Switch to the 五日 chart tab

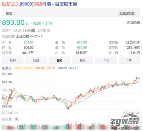pyautogui.click(x=36, y=60)
